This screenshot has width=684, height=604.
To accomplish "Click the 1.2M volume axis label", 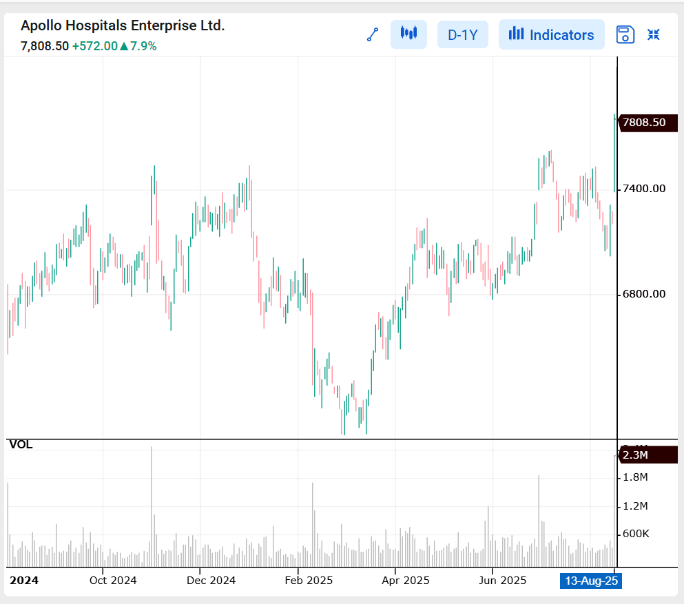I will point(635,506).
